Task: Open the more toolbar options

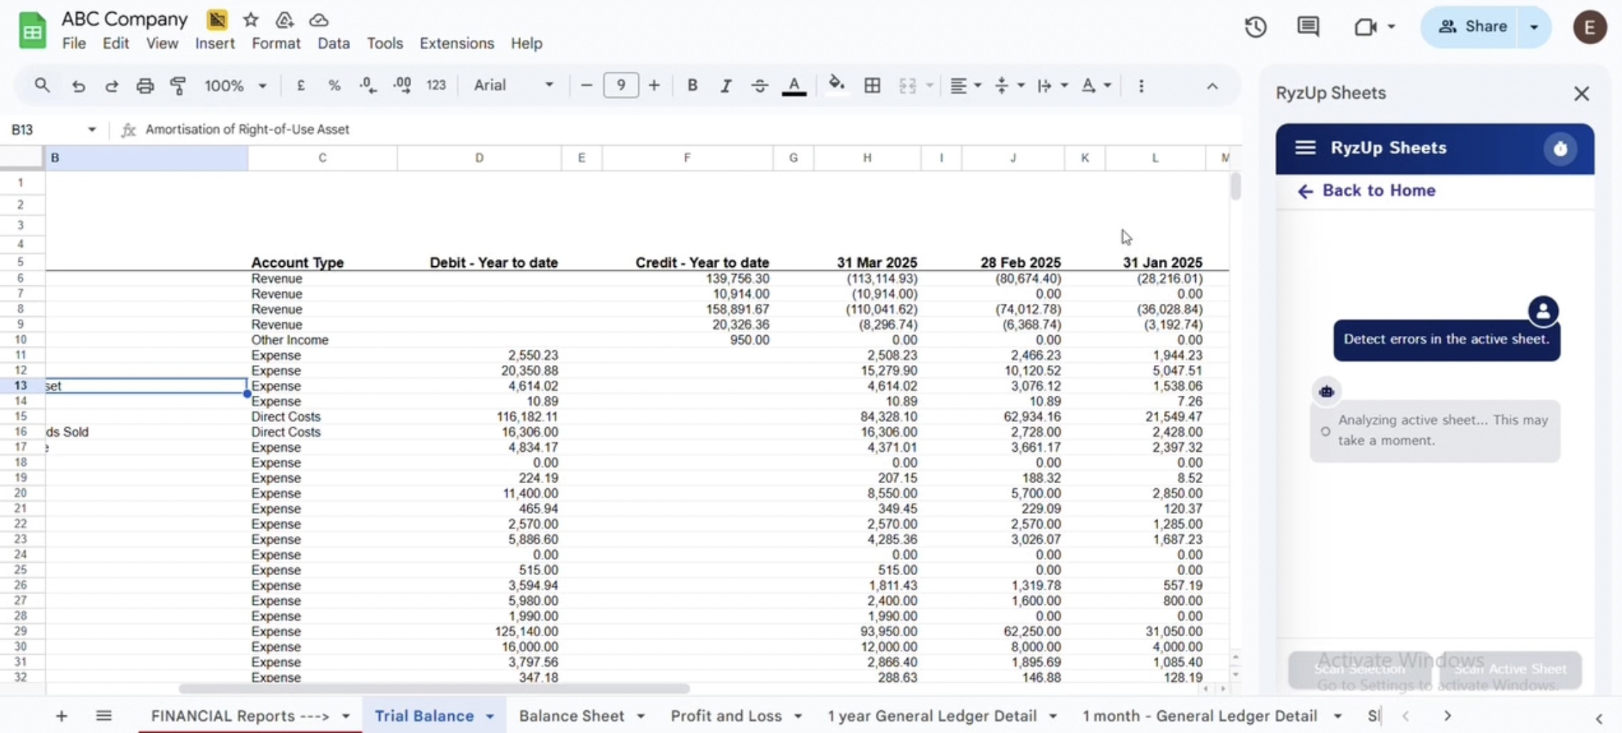Action: pyautogui.click(x=1141, y=85)
